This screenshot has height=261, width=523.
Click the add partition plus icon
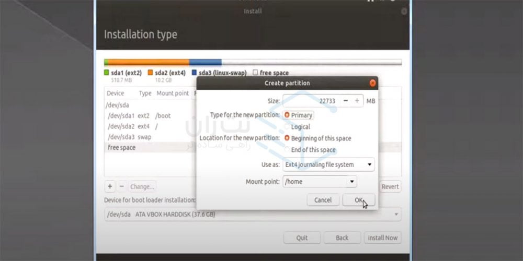[x=110, y=186]
